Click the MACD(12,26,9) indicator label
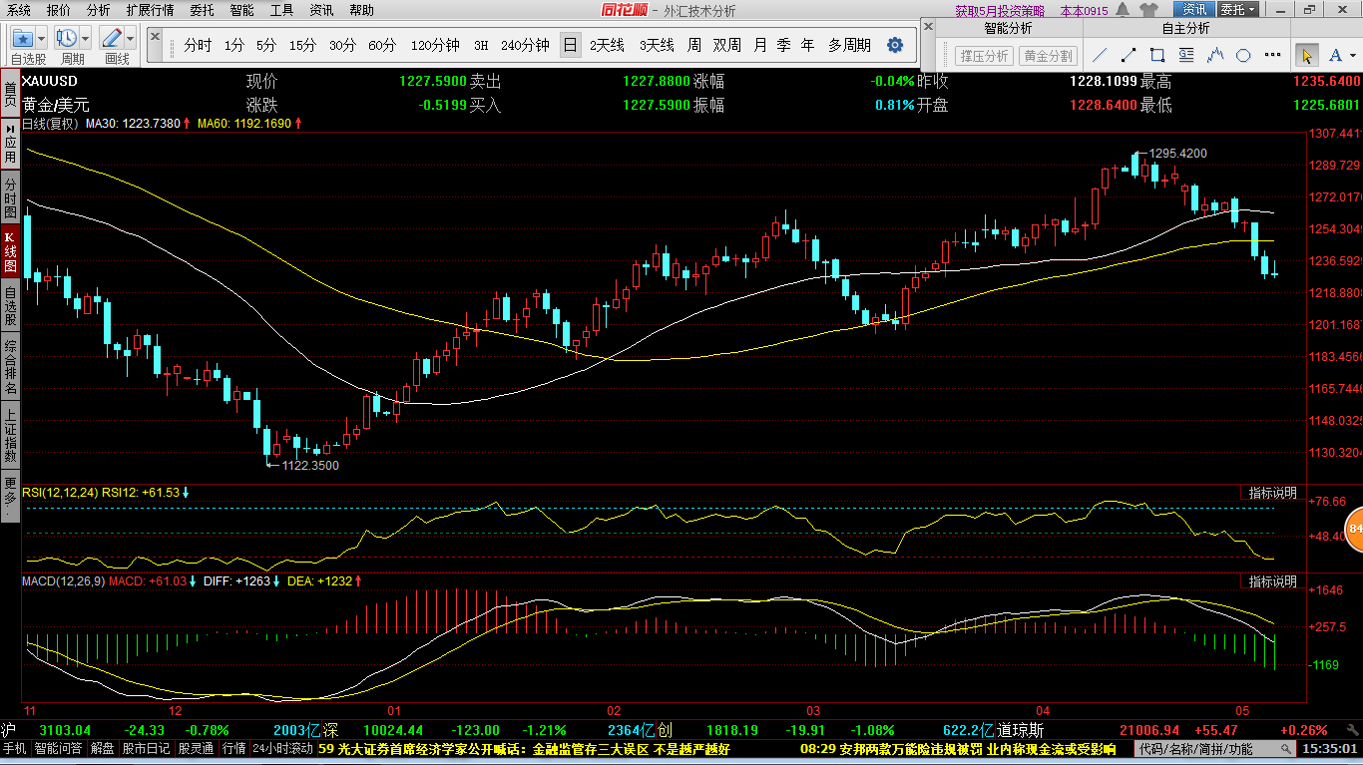This screenshot has width=1363, height=765. pyautogui.click(x=63, y=580)
